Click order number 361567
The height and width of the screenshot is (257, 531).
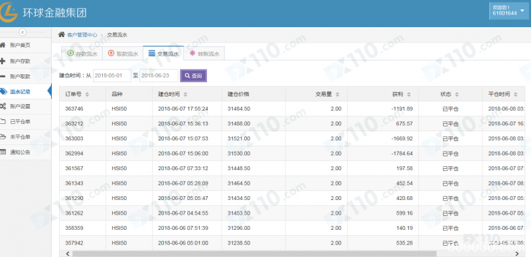click(74, 168)
